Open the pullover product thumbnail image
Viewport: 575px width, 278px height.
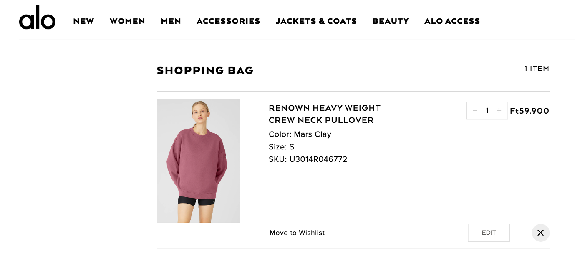pyautogui.click(x=198, y=161)
